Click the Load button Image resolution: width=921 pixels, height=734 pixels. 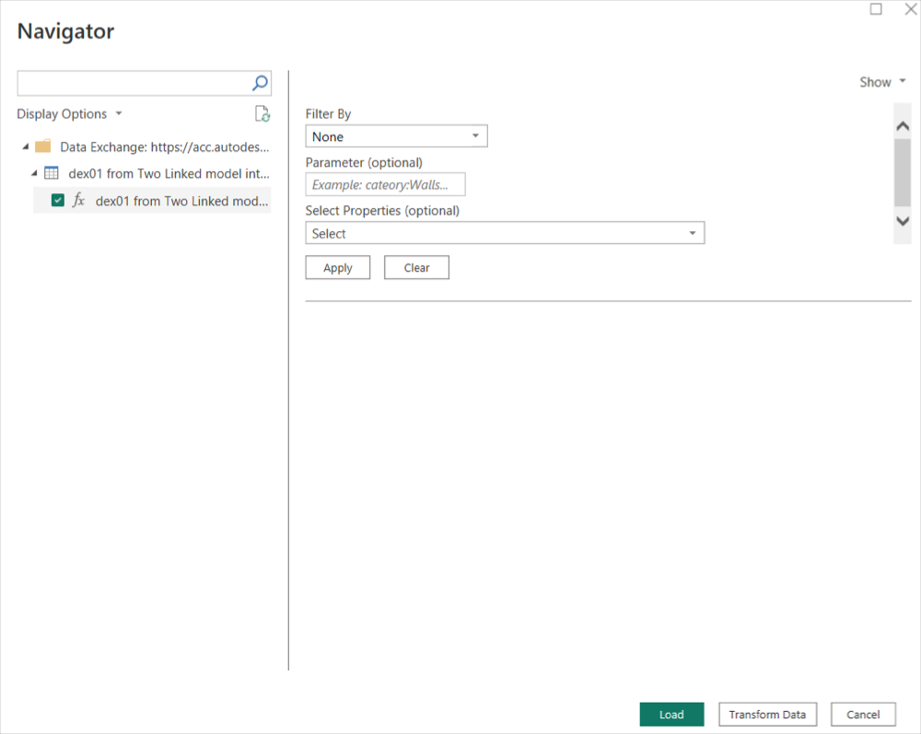[671, 714]
